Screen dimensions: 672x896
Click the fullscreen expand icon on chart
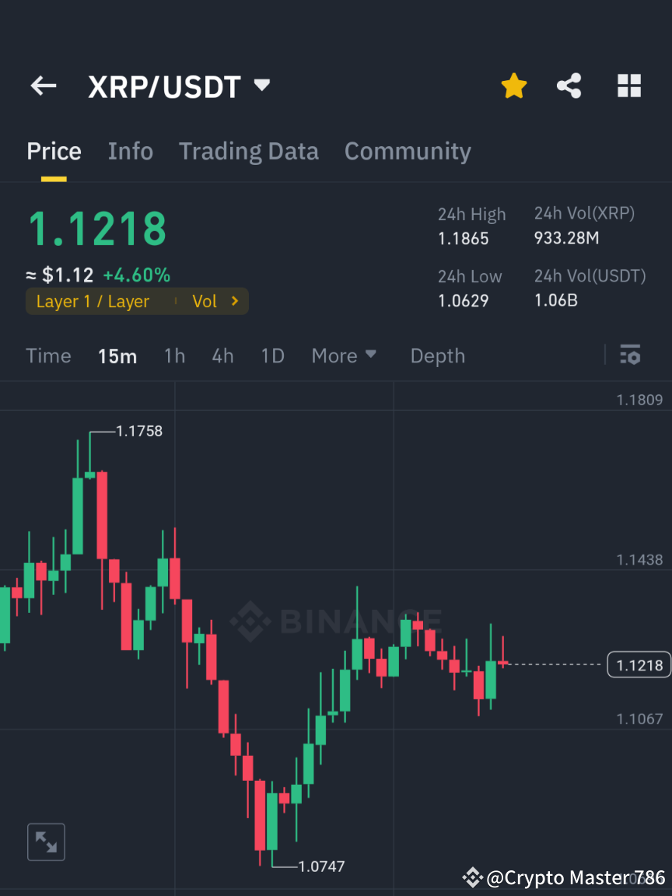pyautogui.click(x=46, y=842)
